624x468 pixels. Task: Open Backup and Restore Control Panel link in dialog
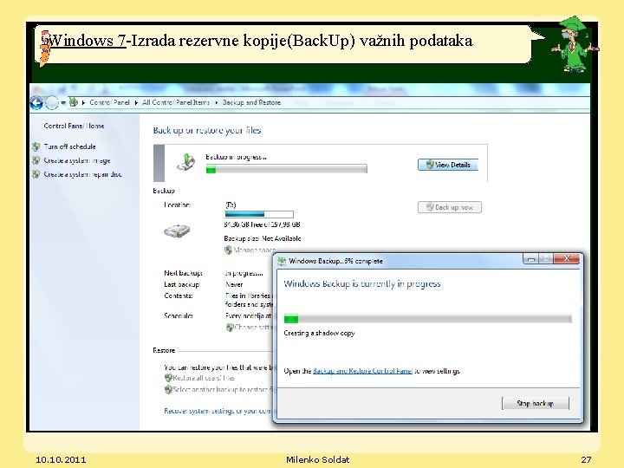click(x=362, y=371)
